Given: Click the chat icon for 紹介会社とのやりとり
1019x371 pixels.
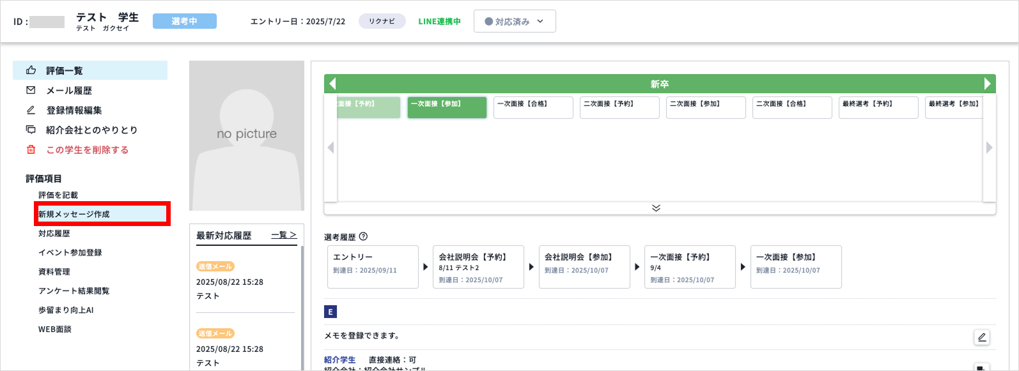Looking at the screenshot, I should point(31,130).
